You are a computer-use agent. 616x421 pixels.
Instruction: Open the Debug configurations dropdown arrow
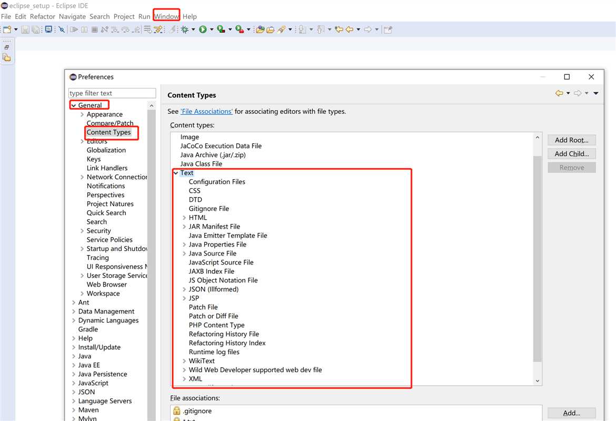[193, 30]
